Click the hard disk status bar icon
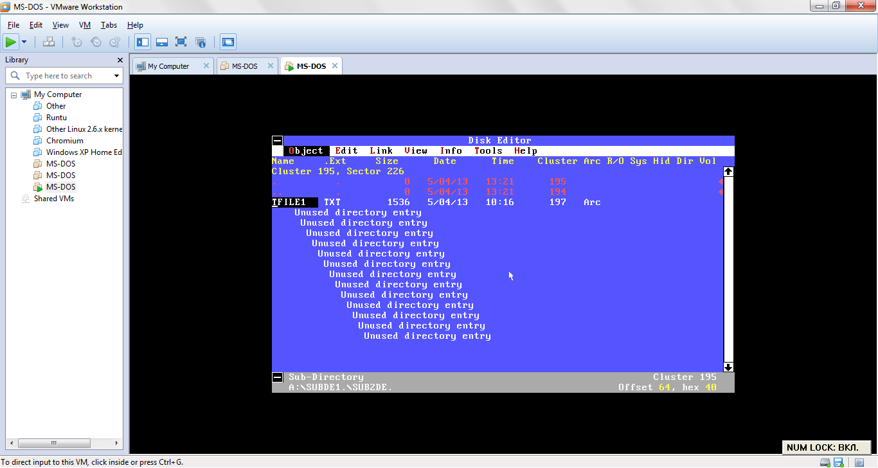The height and width of the screenshot is (468, 878). (x=825, y=462)
